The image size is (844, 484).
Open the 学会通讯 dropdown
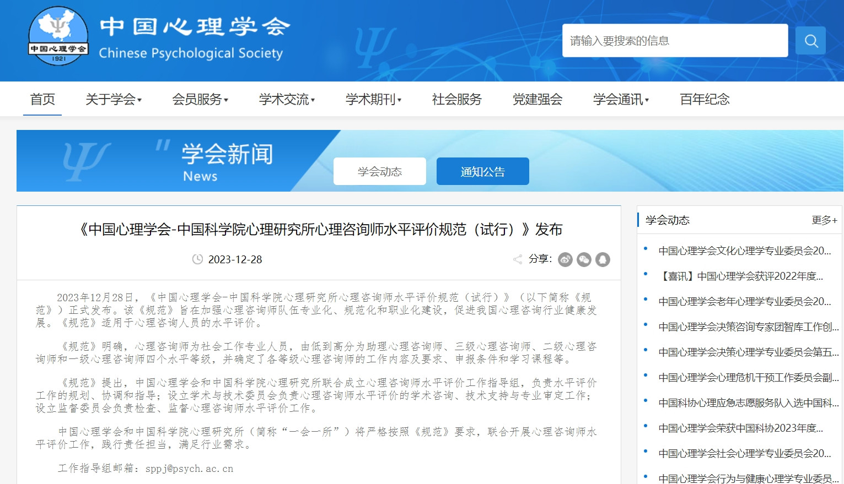621,100
